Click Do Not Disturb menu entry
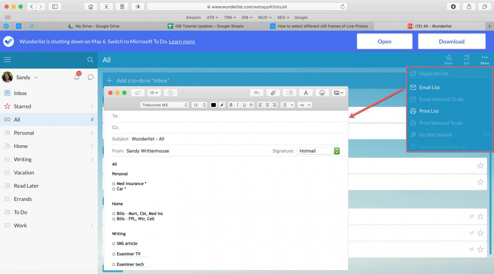Image resolution: width=494 pixels, height=274 pixels. pos(435,135)
